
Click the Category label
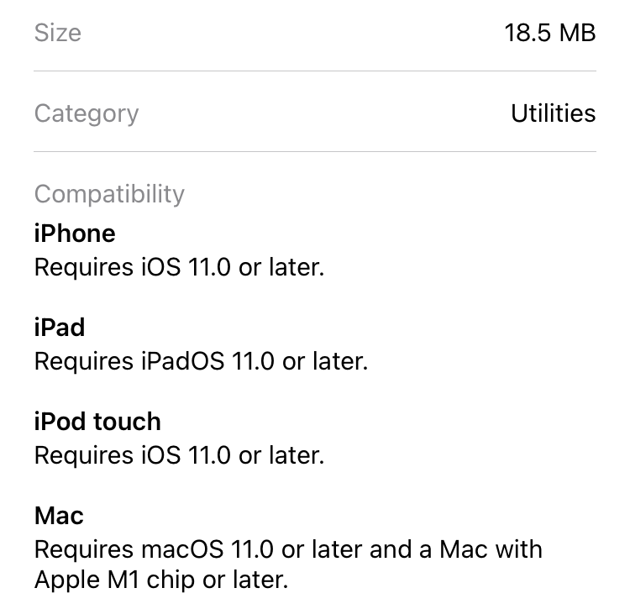[87, 113]
